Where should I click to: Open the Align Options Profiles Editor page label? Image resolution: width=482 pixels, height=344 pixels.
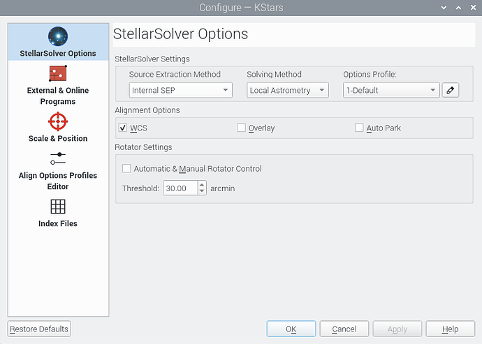(x=58, y=181)
